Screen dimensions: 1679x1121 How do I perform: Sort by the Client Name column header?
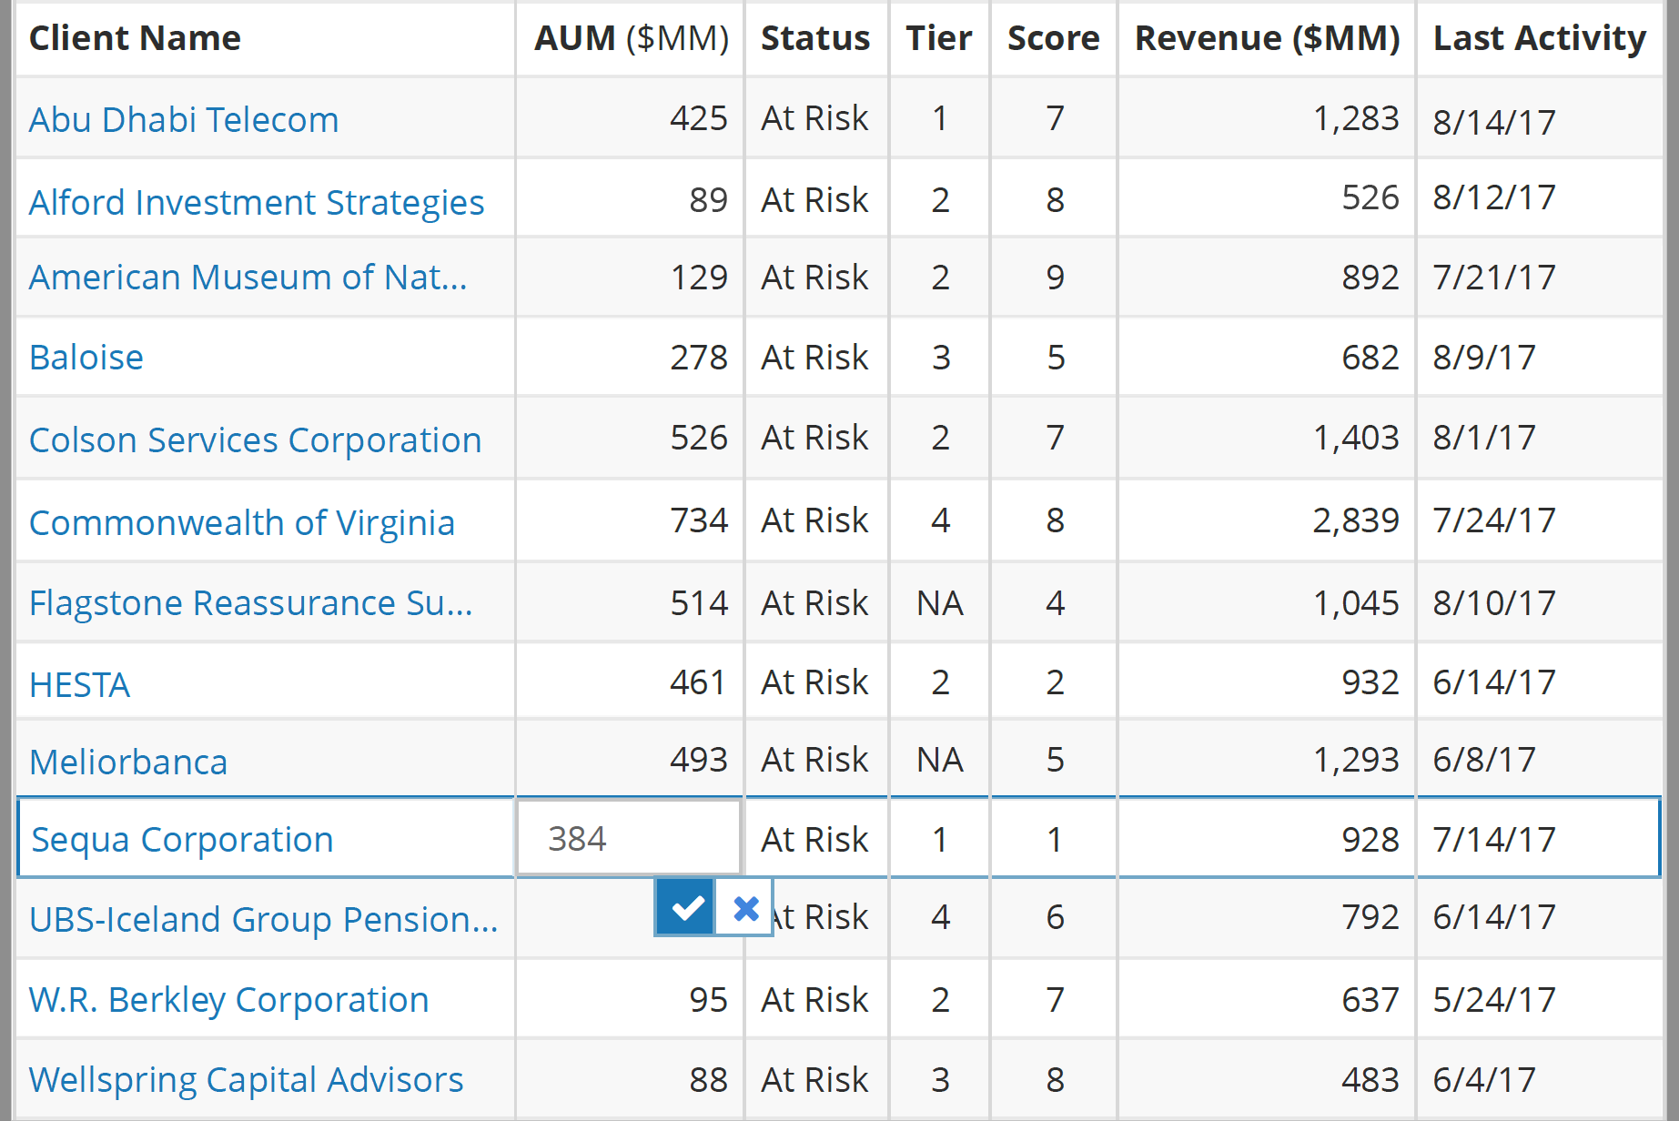point(136,38)
